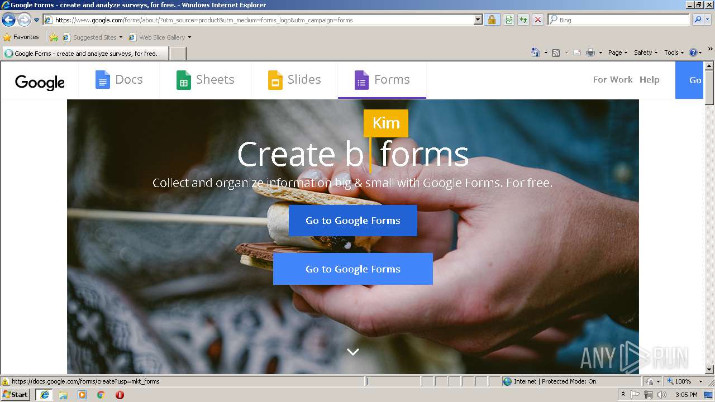This screenshot has height=402, width=715.
Task: Open Web Slice Gallery link
Action: tap(160, 37)
